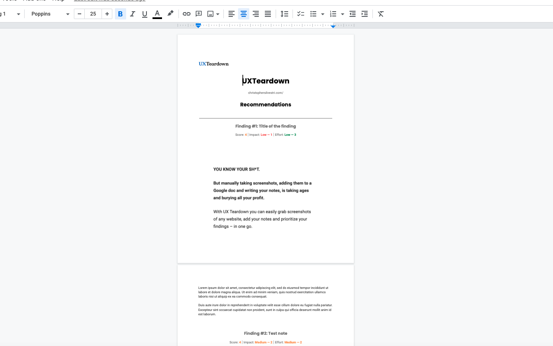Click the UXTeardown logo in page header
The image size is (553, 346).
click(213, 64)
